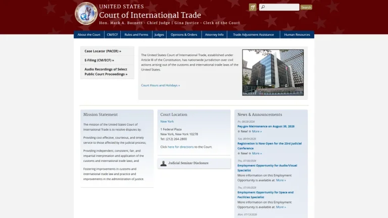The height and width of the screenshot is (218, 388).
Task: Click the Mission Statement heading
Action: (x=100, y=115)
